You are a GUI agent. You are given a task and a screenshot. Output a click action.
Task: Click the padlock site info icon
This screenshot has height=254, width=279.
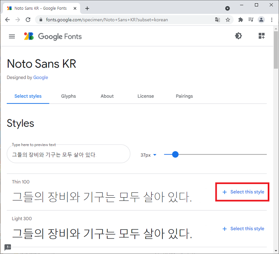(41, 20)
